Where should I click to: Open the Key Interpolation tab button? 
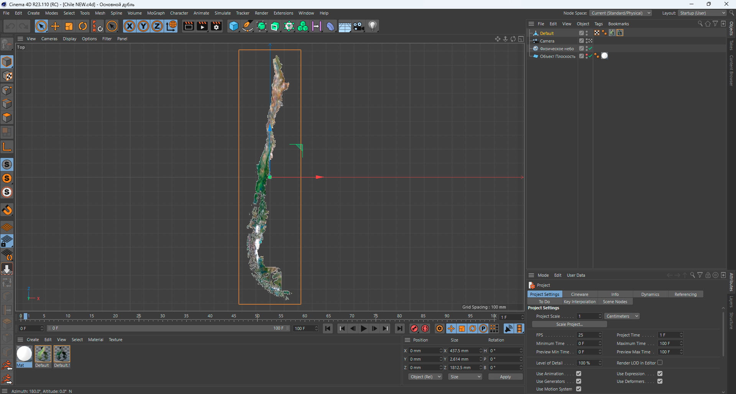580,302
